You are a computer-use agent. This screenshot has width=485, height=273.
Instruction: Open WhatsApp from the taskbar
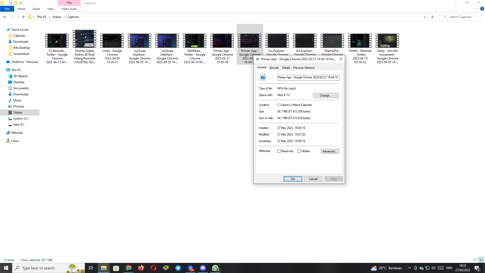point(215,268)
